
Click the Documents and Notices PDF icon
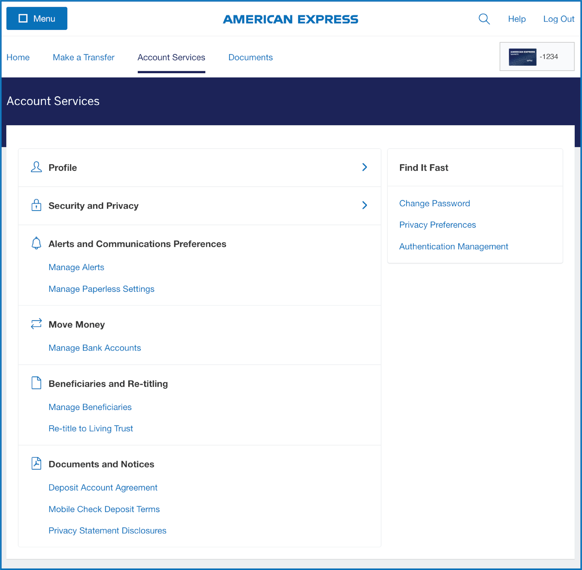tap(36, 463)
